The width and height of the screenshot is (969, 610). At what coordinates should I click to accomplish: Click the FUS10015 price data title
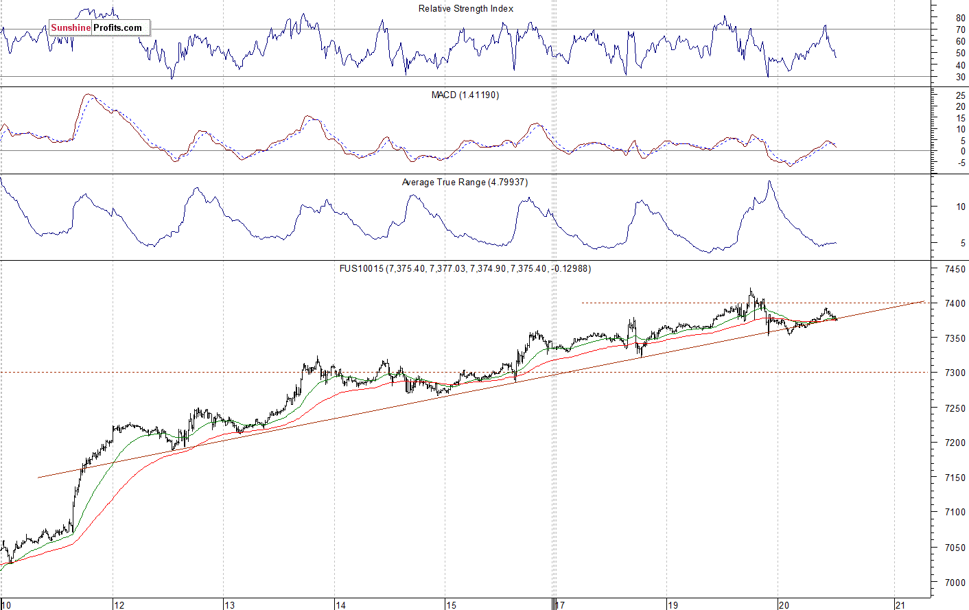point(465,268)
